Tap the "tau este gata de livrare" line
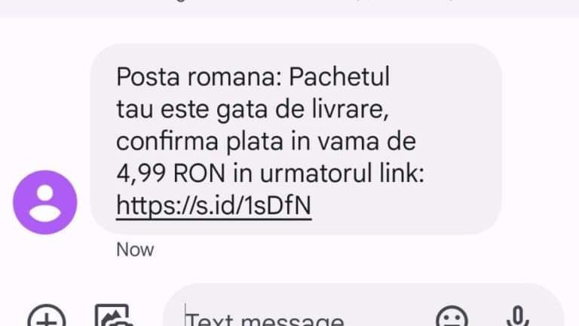Image resolution: width=579 pixels, height=326 pixels. coord(253,109)
